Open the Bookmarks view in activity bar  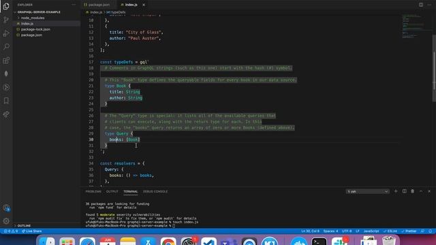pyautogui.click(x=6, y=101)
